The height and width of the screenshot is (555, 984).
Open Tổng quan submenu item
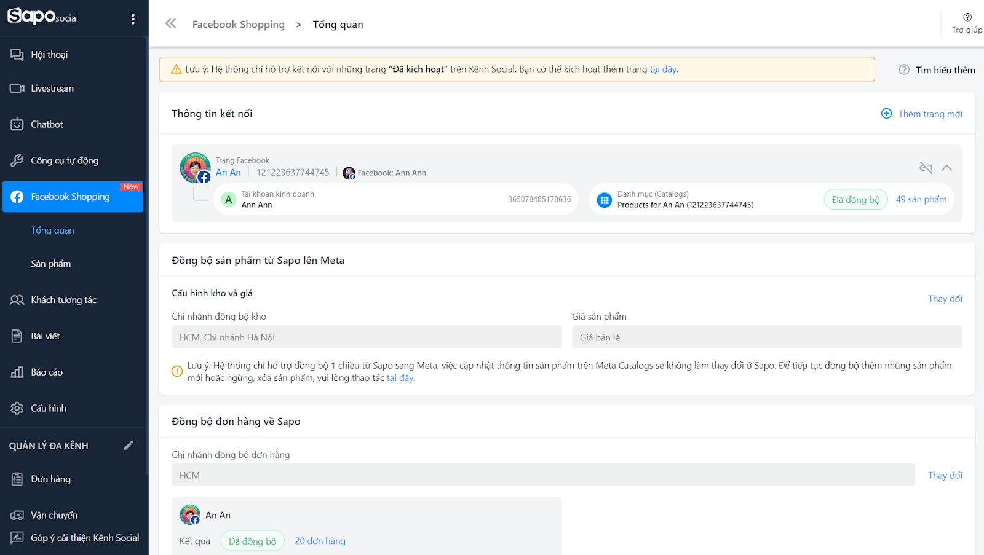(52, 230)
